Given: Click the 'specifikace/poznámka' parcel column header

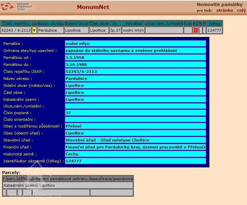Looking at the screenshot, I should coord(112,179).
